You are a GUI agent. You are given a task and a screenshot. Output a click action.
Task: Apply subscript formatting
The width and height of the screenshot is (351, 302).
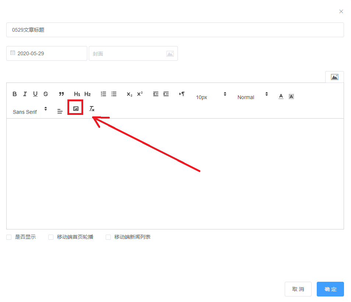[129, 94]
